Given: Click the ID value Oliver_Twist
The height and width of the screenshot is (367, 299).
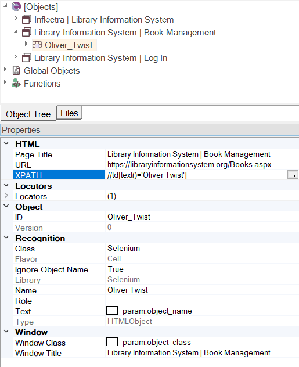Looking at the screenshot, I should click(129, 217).
